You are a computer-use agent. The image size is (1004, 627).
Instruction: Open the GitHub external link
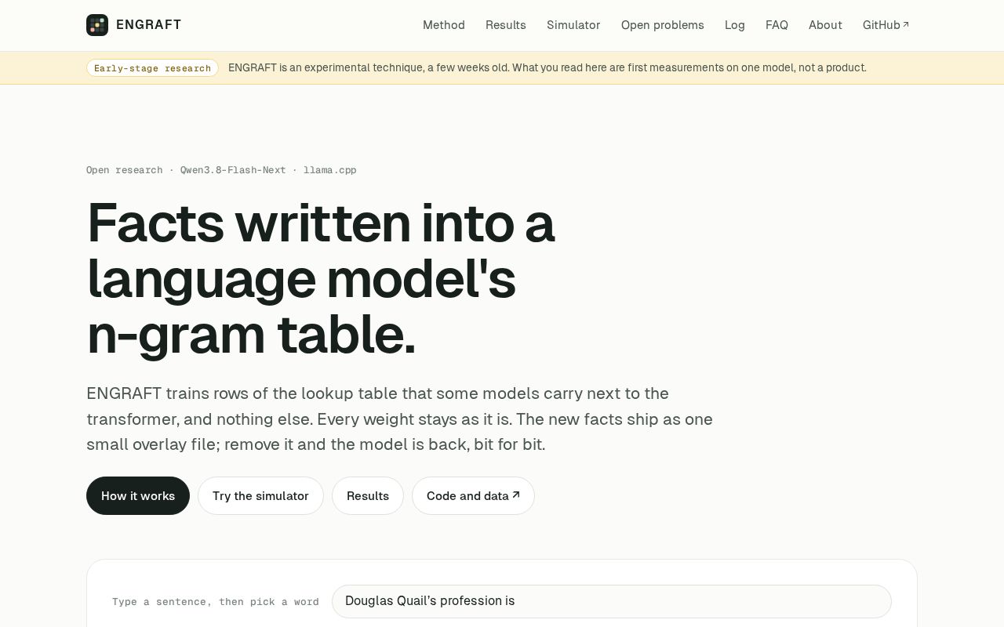[886, 25]
